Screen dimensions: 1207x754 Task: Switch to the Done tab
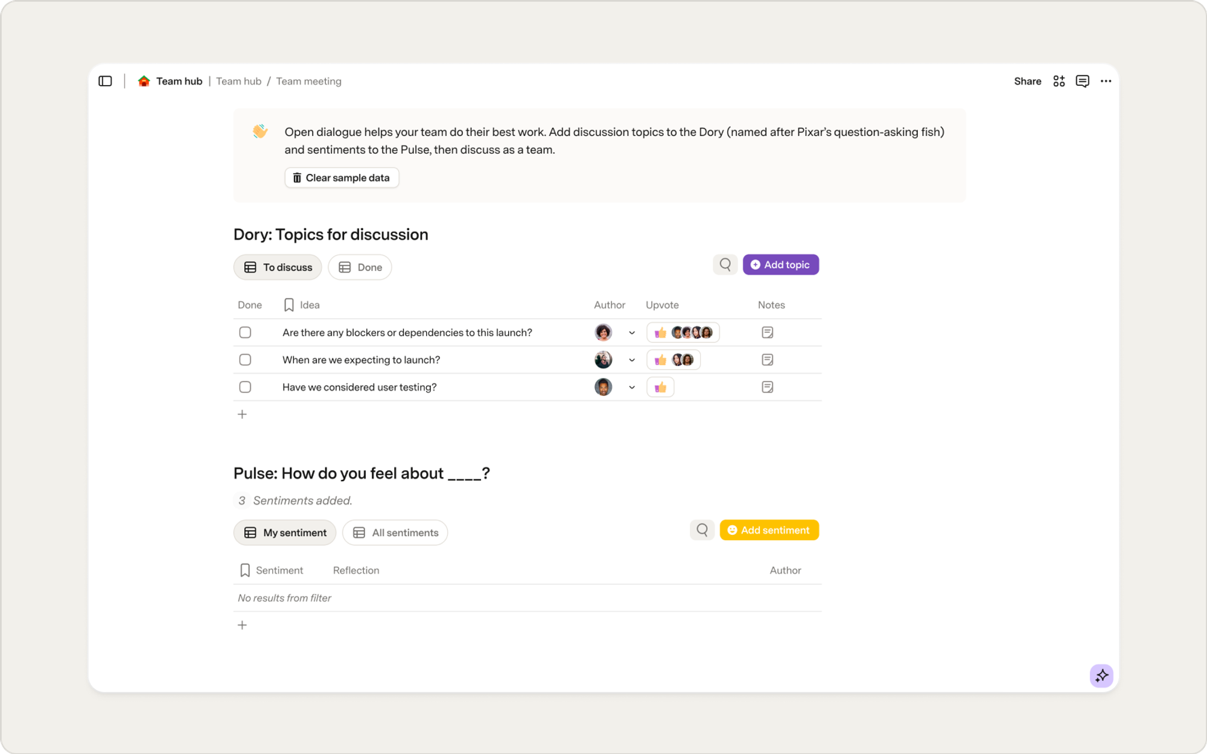pyautogui.click(x=360, y=267)
